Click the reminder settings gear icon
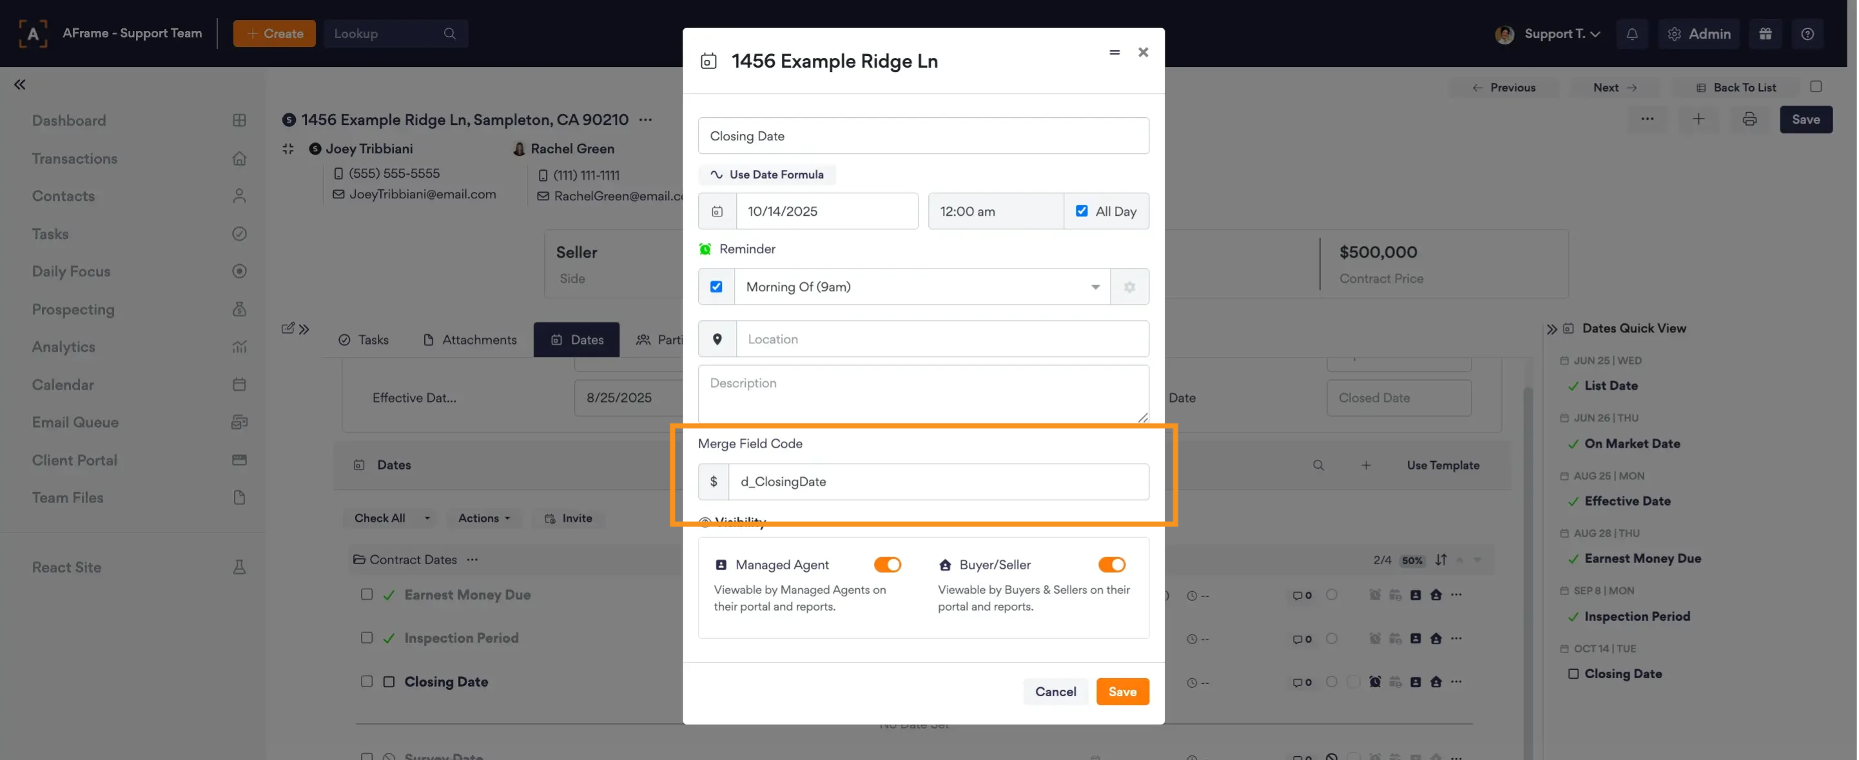The height and width of the screenshot is (760, 1859). (x=1129, y=287)
